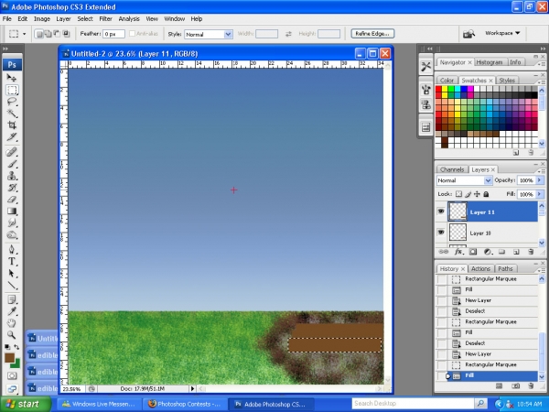Select the Path Selection tool
The image size is (549, 412).
(x=12, y=273)
